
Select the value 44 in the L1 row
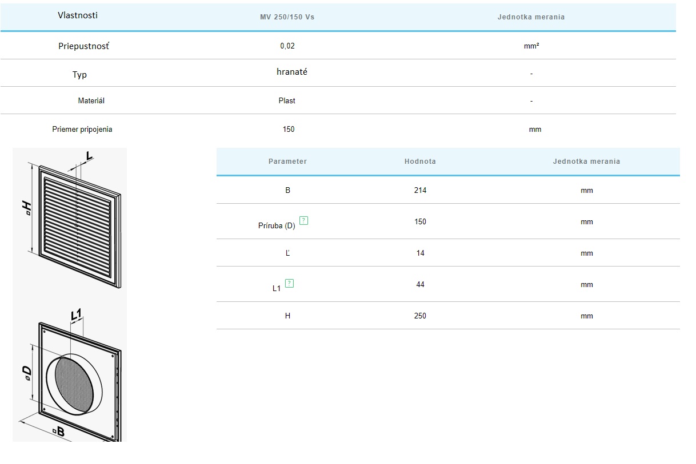(x=420, y=284)
